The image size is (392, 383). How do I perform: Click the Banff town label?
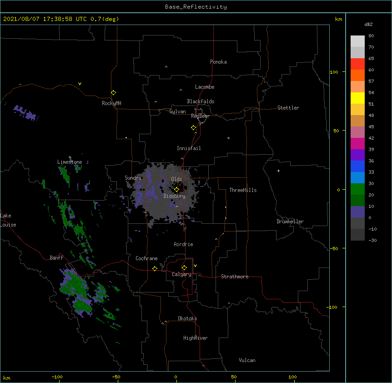56,258
